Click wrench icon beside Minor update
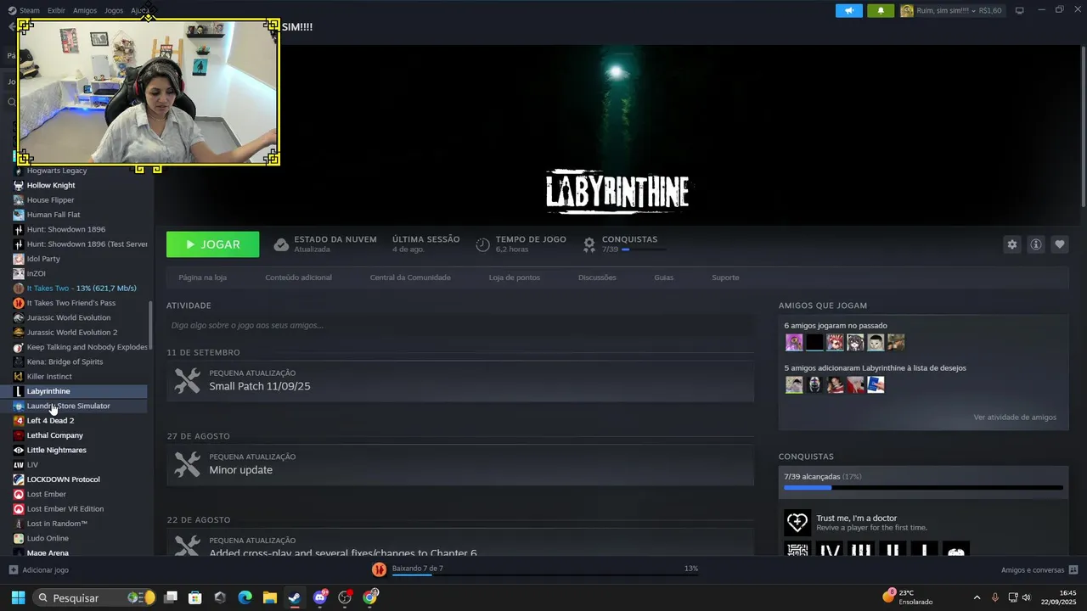Screen dimensions: 1087x611 point(187,464)
